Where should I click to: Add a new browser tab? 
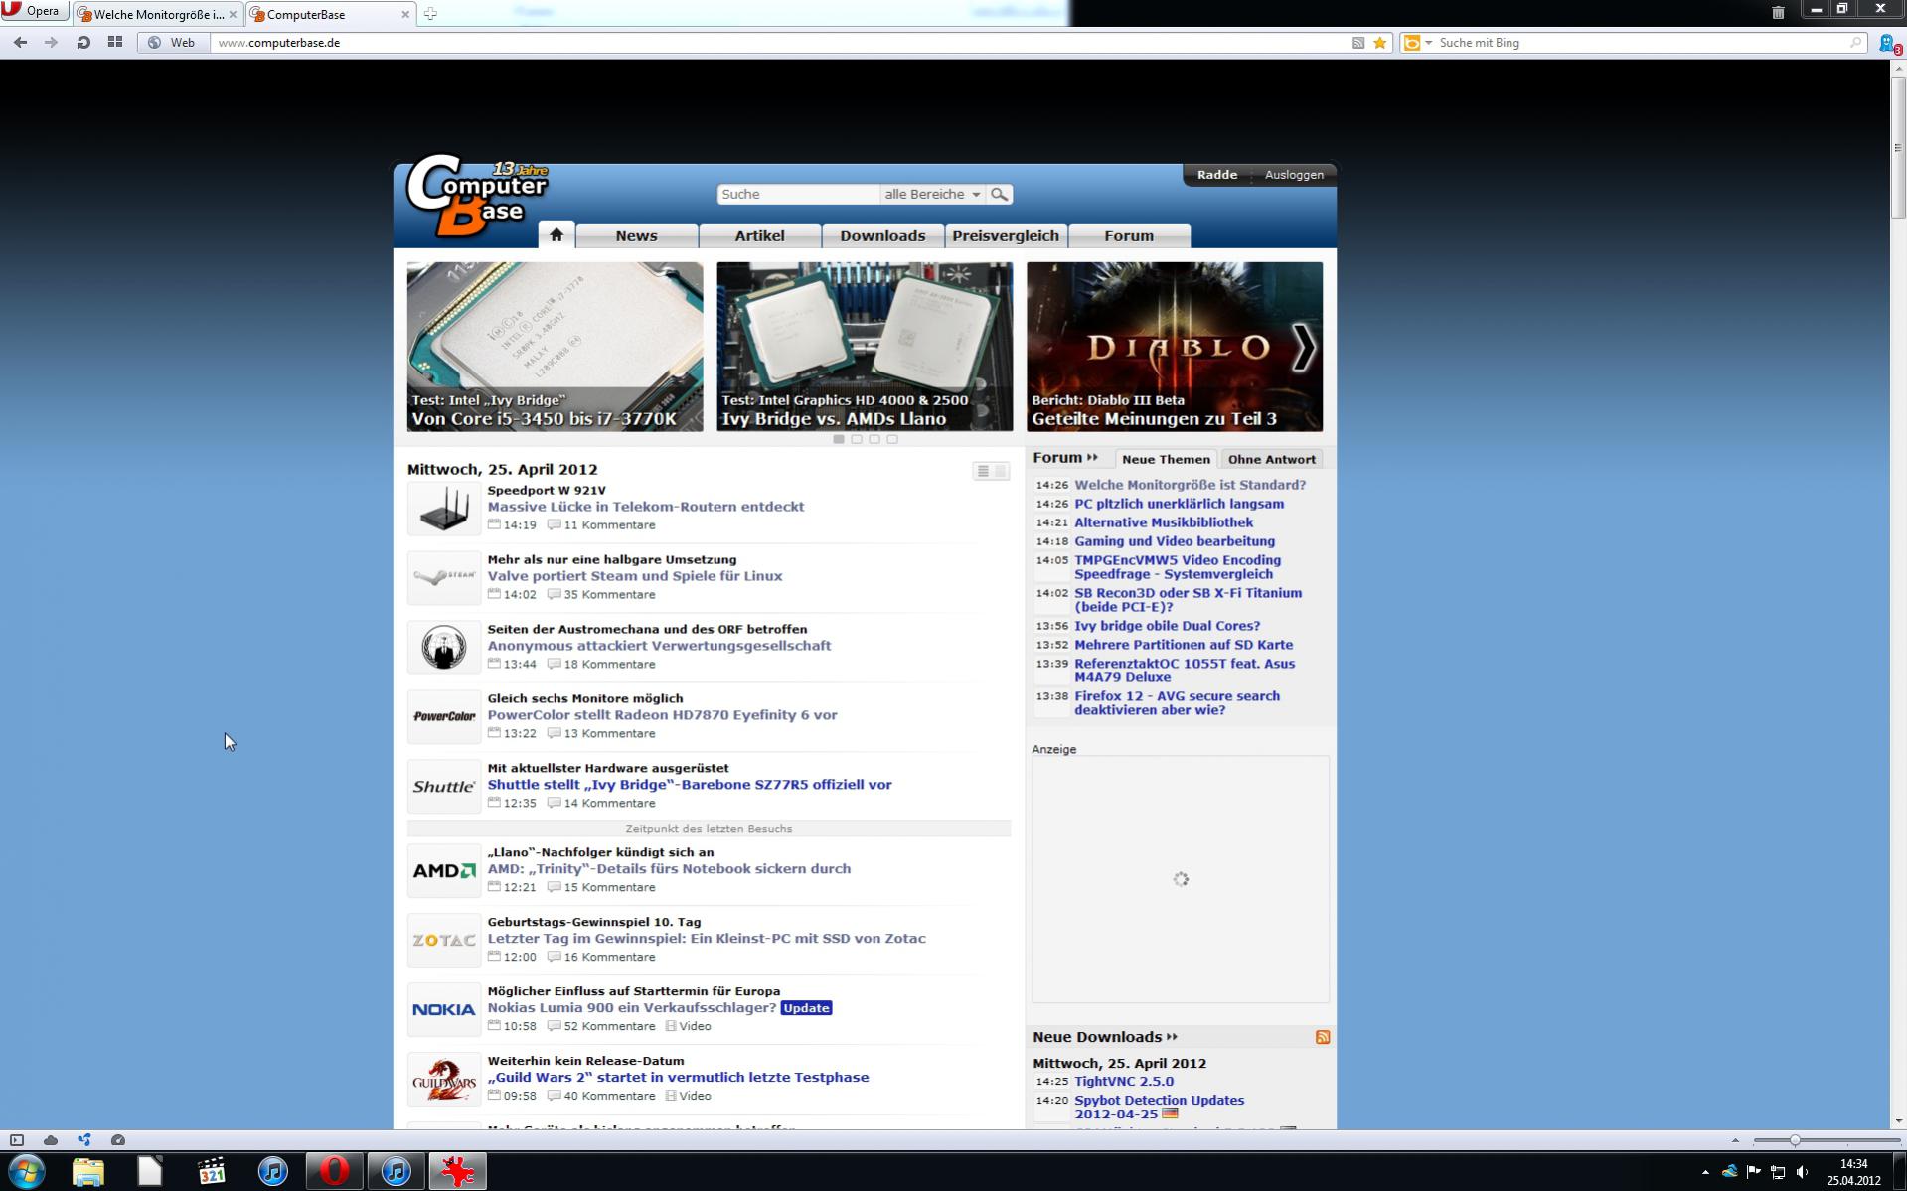point(430,14)
